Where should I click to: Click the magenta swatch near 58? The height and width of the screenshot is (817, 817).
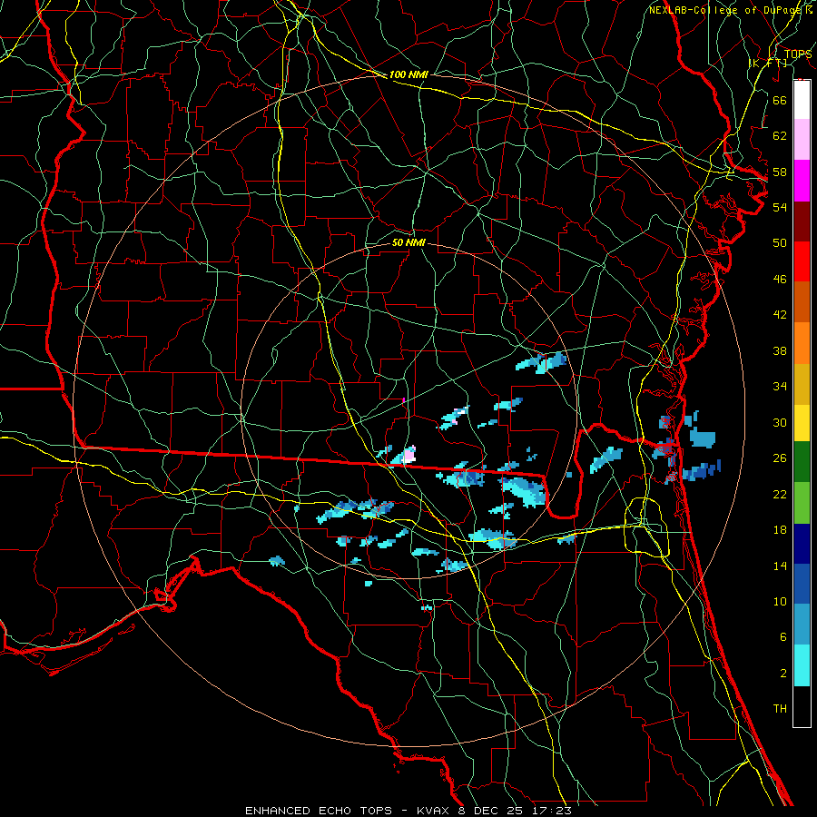click(802, 181)
